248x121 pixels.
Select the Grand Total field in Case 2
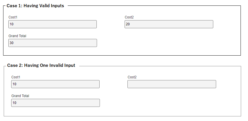[55, 103]
